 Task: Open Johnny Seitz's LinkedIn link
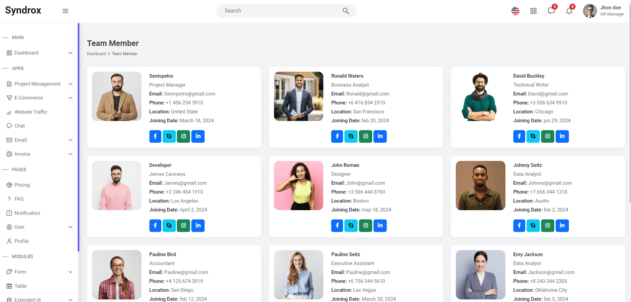click(562, 226)
